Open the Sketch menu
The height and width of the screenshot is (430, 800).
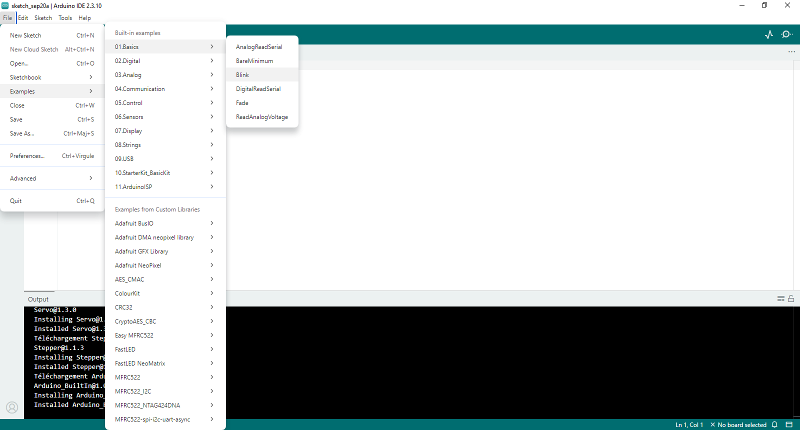pyautogui.click(x=43, y=17)
